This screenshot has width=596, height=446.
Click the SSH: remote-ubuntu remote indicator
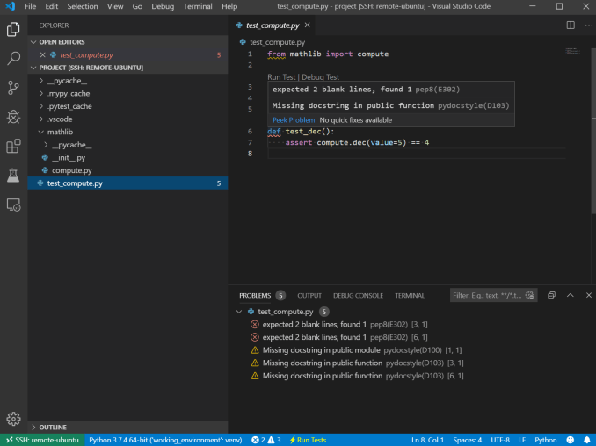(42, 440)
